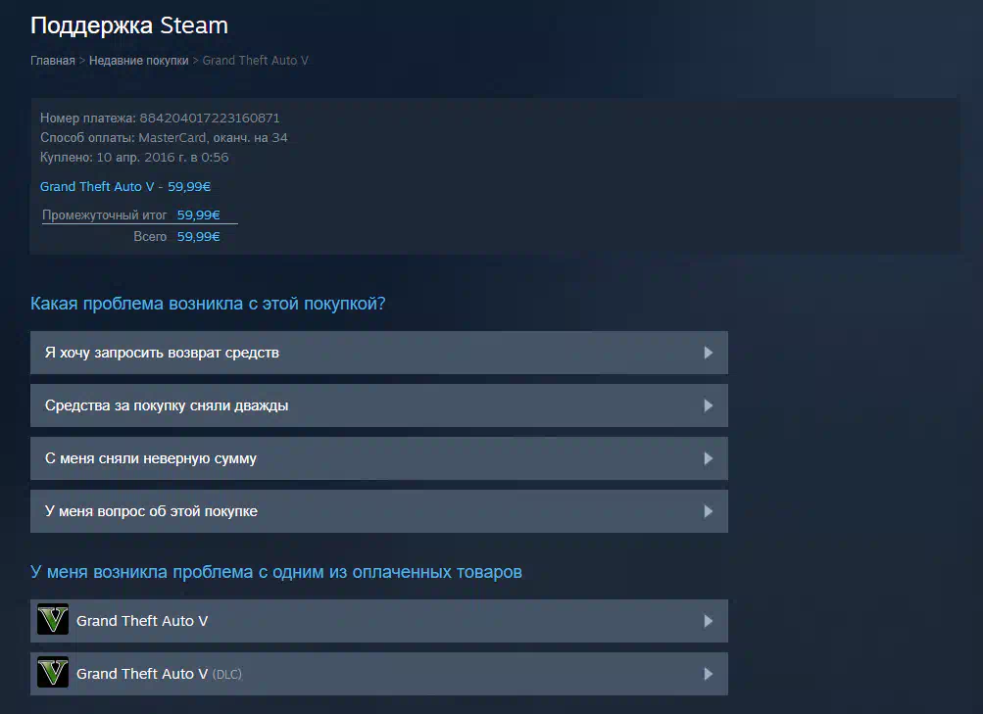This screenshot has height=714, width=983.
Task: Click the GTA V (DLC) game icon
Action: 53,673
